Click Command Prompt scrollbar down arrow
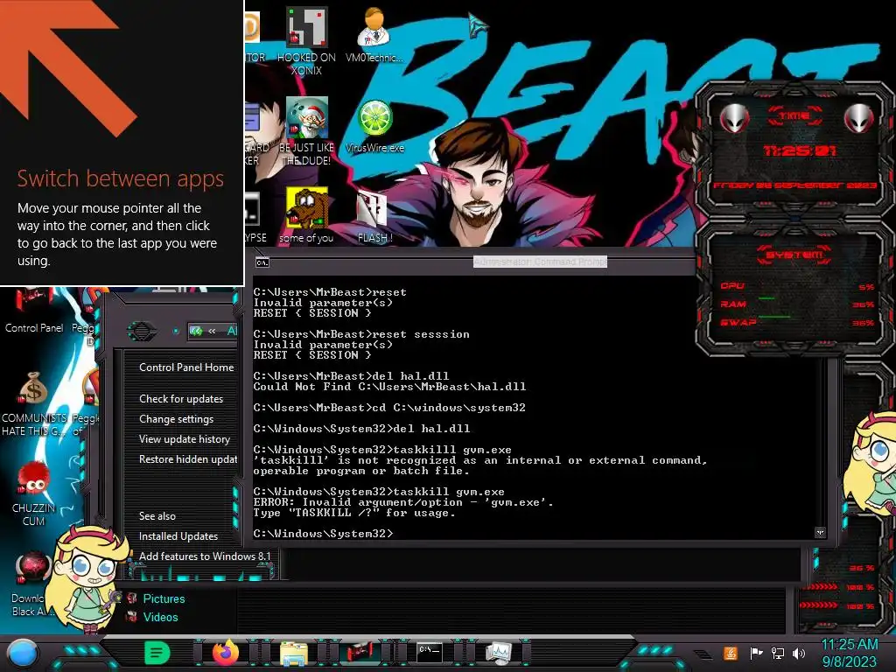The width and height of the screenshot is (896, 672). coord(820,532)
